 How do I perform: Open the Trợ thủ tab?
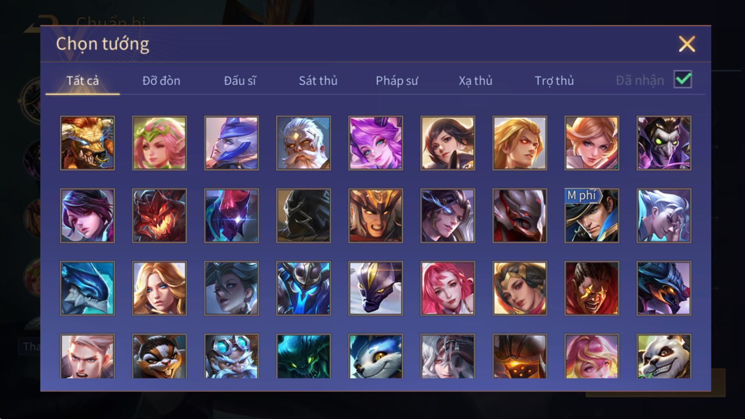click(554, 81)
